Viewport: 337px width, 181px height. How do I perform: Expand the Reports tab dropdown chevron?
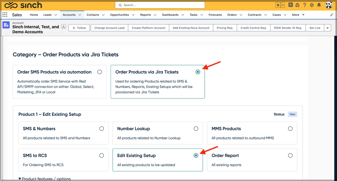click(x=155, y=15)
